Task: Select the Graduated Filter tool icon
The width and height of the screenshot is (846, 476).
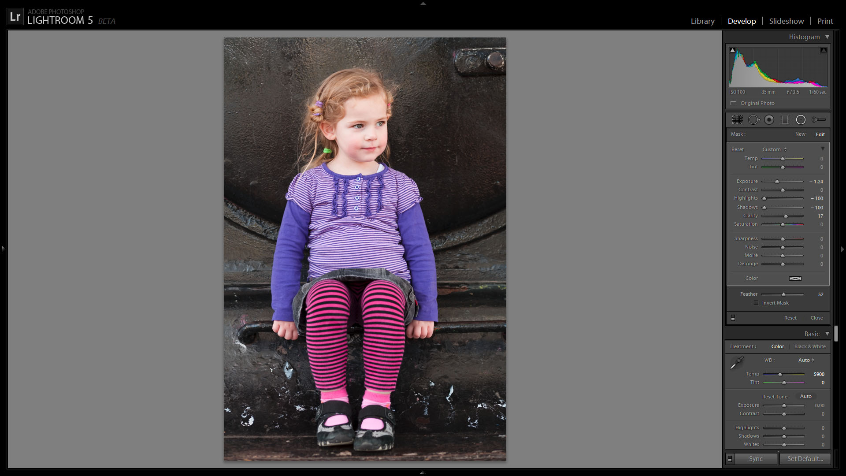Action: click(785, 120)
